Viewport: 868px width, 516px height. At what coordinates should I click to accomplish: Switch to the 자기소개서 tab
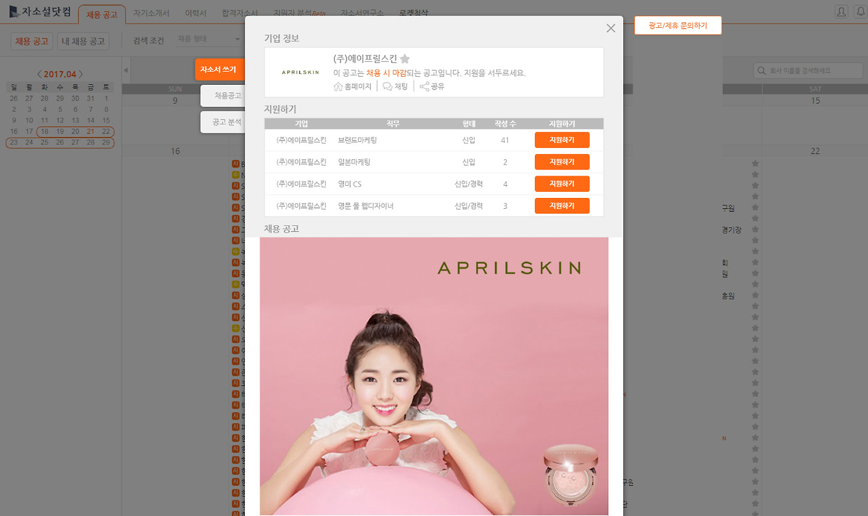pyautogui.click(x=151, y=13)
